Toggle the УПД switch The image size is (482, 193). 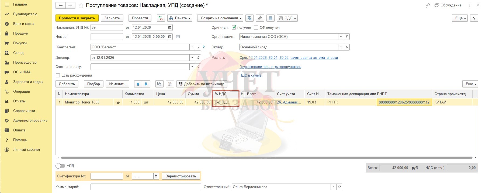pos(60,166)
